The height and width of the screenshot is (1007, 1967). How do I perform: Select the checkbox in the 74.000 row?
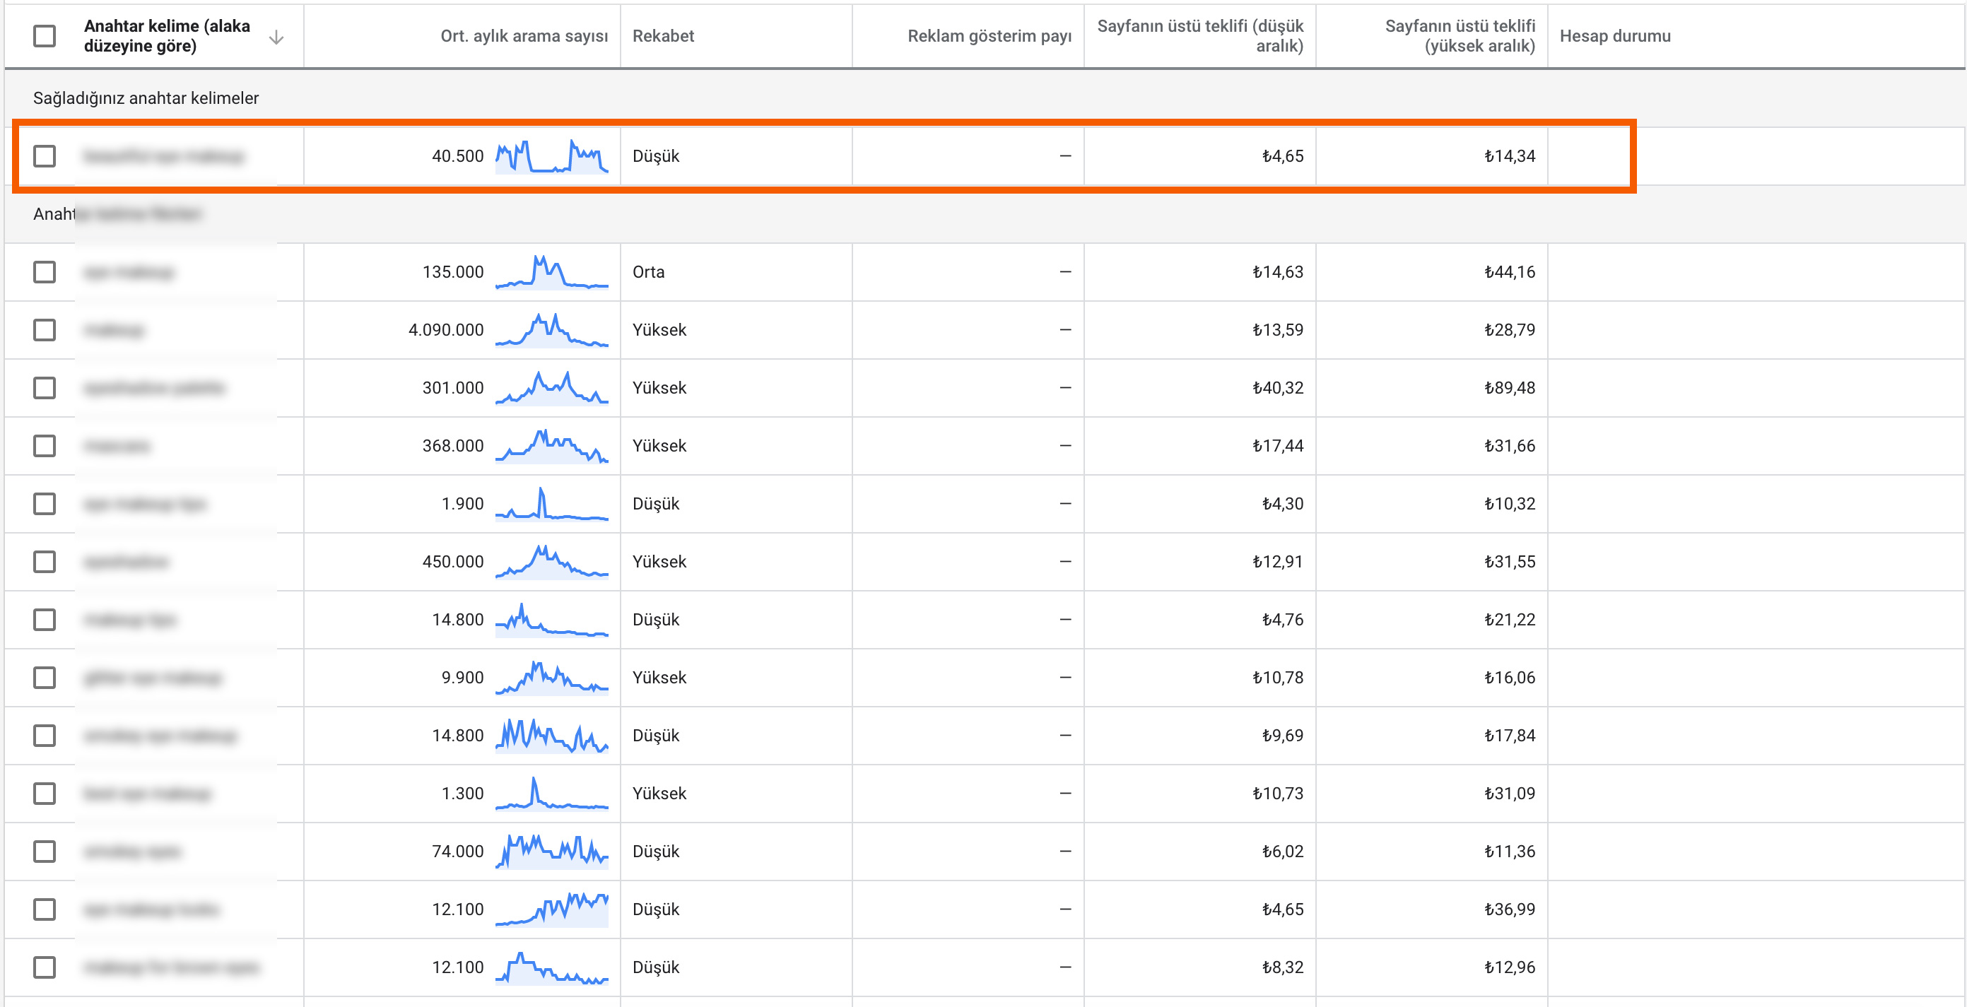(45, 852)
